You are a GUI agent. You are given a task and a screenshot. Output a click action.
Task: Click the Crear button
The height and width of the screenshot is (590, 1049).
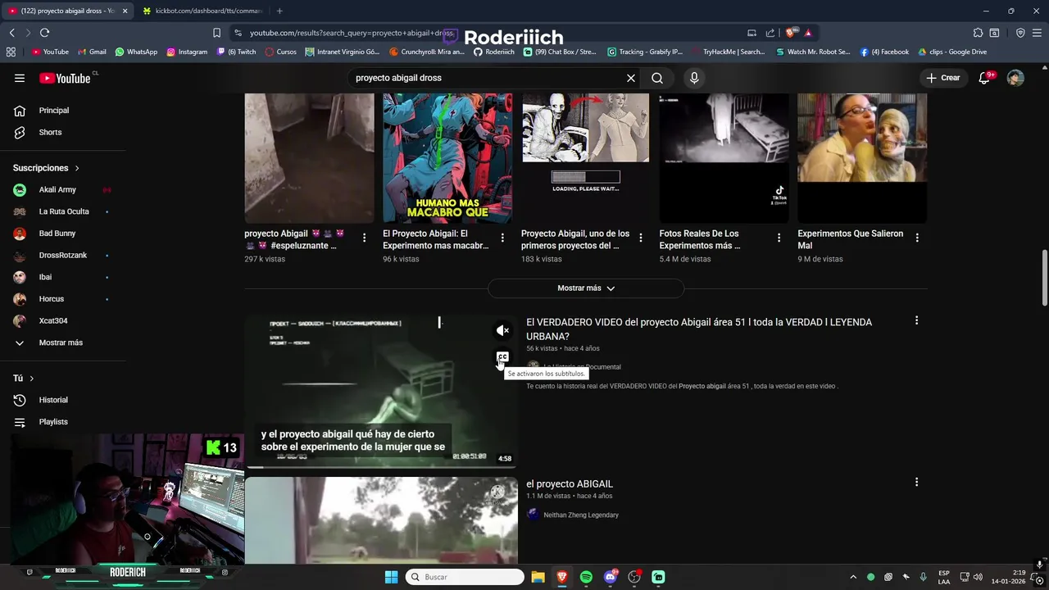tap(943, 78)
